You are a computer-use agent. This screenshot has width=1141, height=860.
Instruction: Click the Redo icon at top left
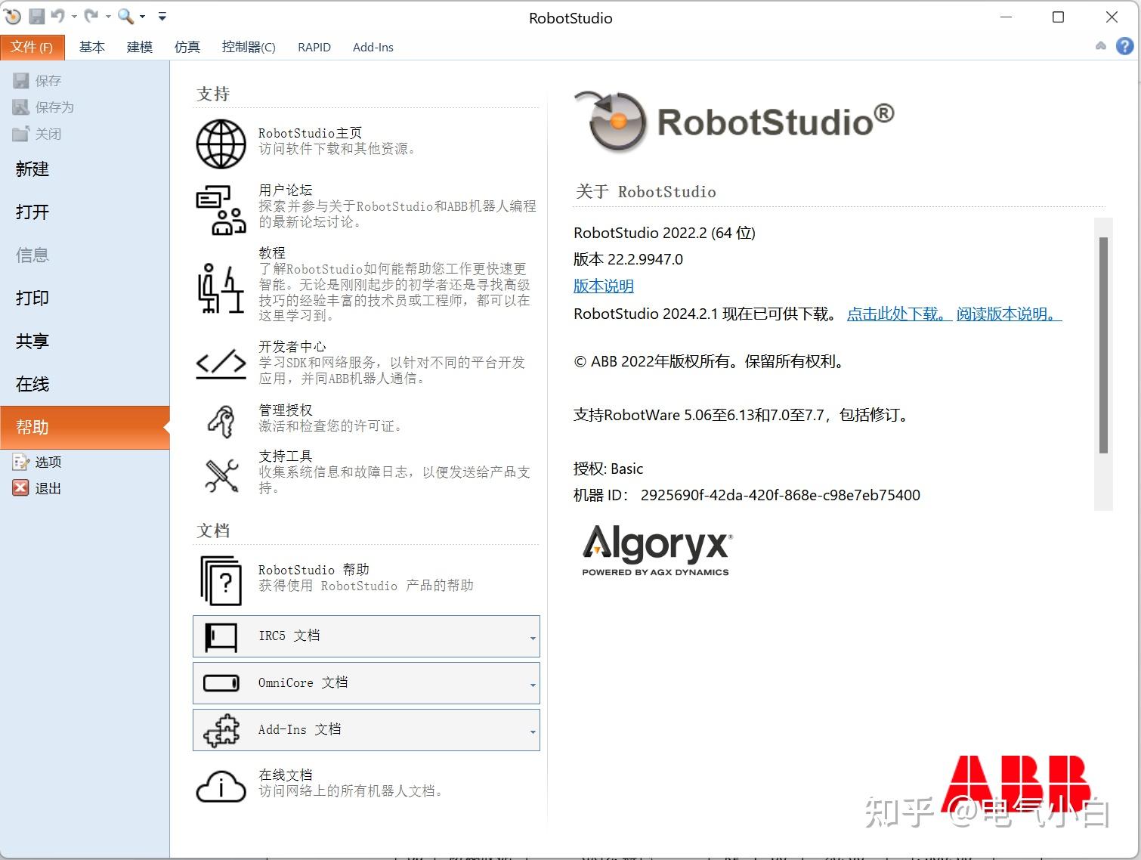(x=89, y=16)
